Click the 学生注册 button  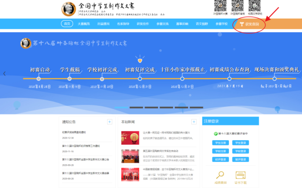point(220,143)
